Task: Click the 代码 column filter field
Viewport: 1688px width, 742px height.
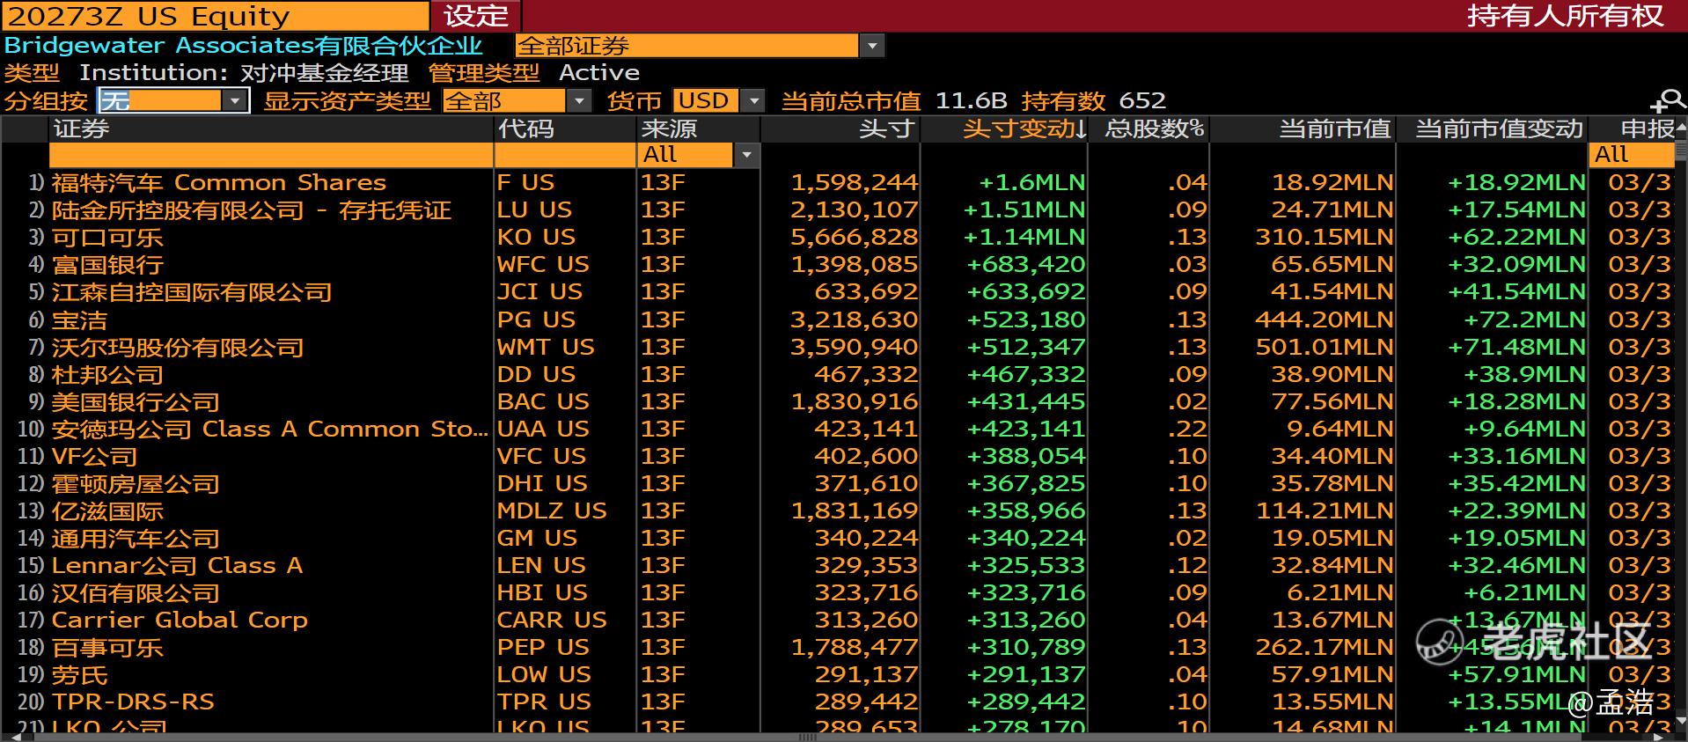Action: [x=565, y=155]
